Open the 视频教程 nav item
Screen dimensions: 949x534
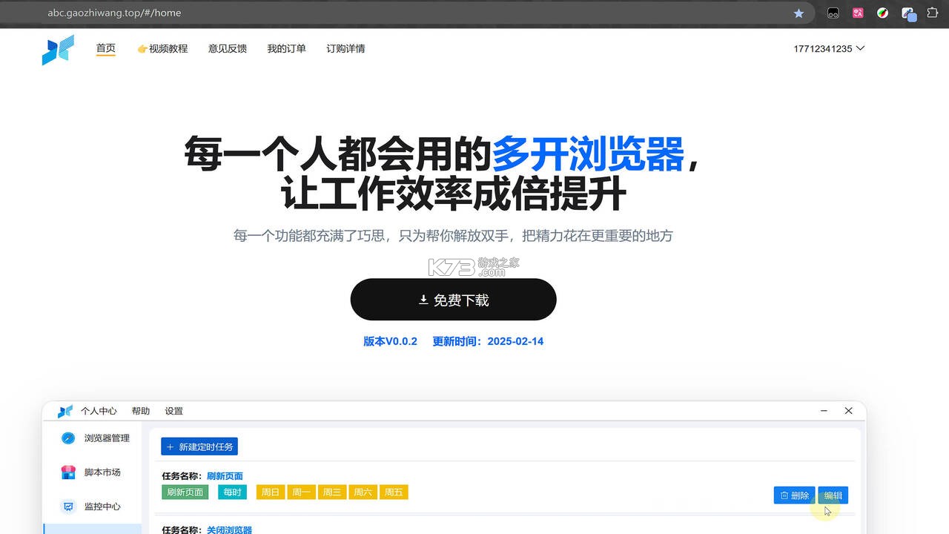(162, 49)
